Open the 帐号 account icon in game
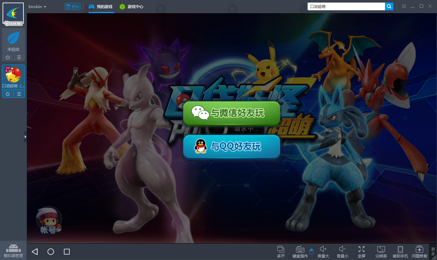 tap(49, 220)
